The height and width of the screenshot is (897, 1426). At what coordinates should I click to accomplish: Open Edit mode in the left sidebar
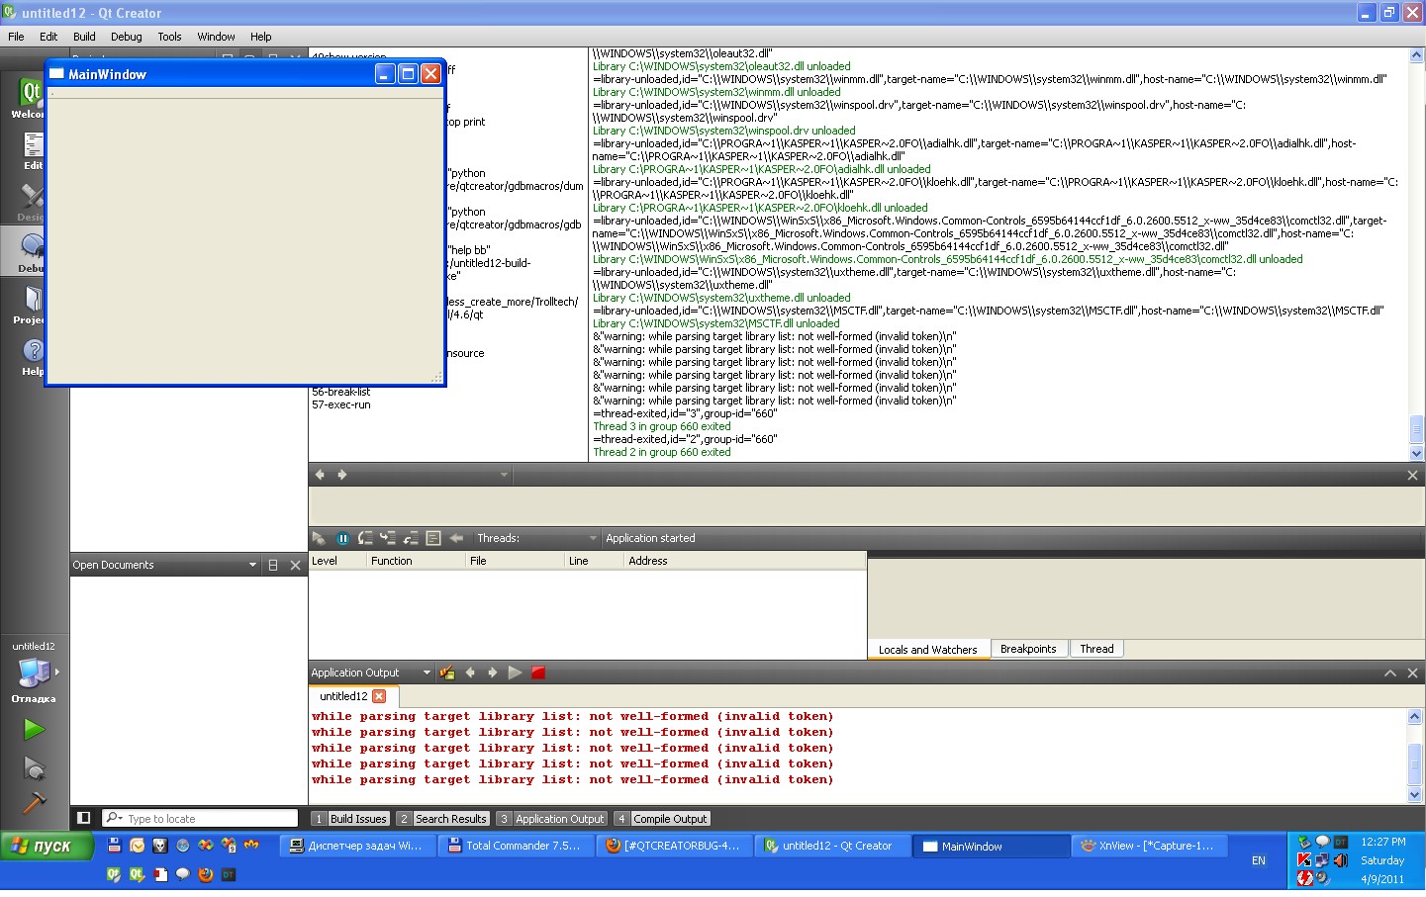[x=33, y=150]
